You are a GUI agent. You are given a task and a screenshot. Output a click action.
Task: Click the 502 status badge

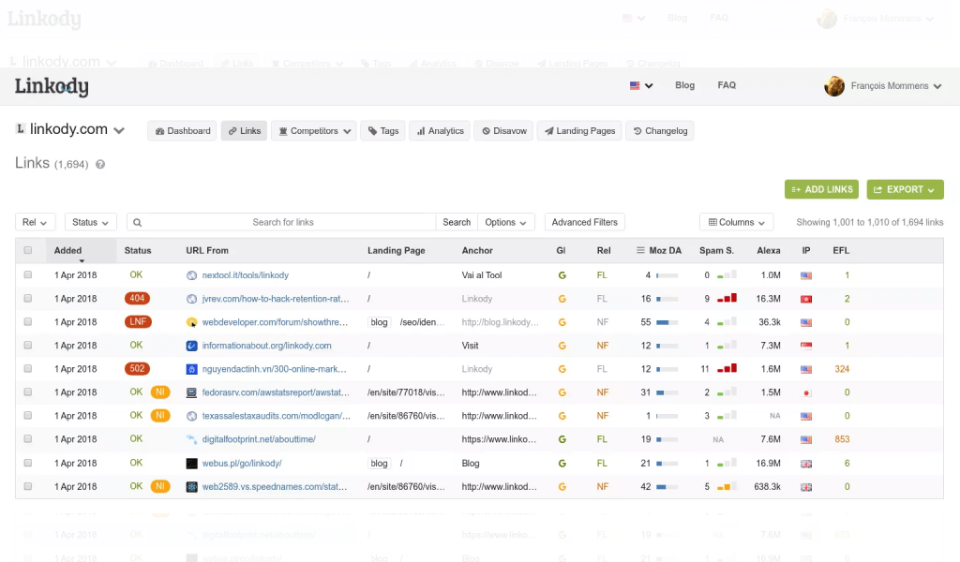[x=137, y=369]
